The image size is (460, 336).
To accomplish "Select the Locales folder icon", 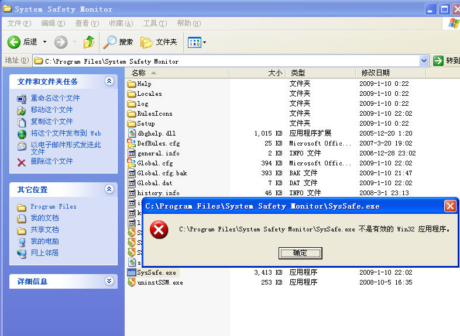I will pos(132,93).
